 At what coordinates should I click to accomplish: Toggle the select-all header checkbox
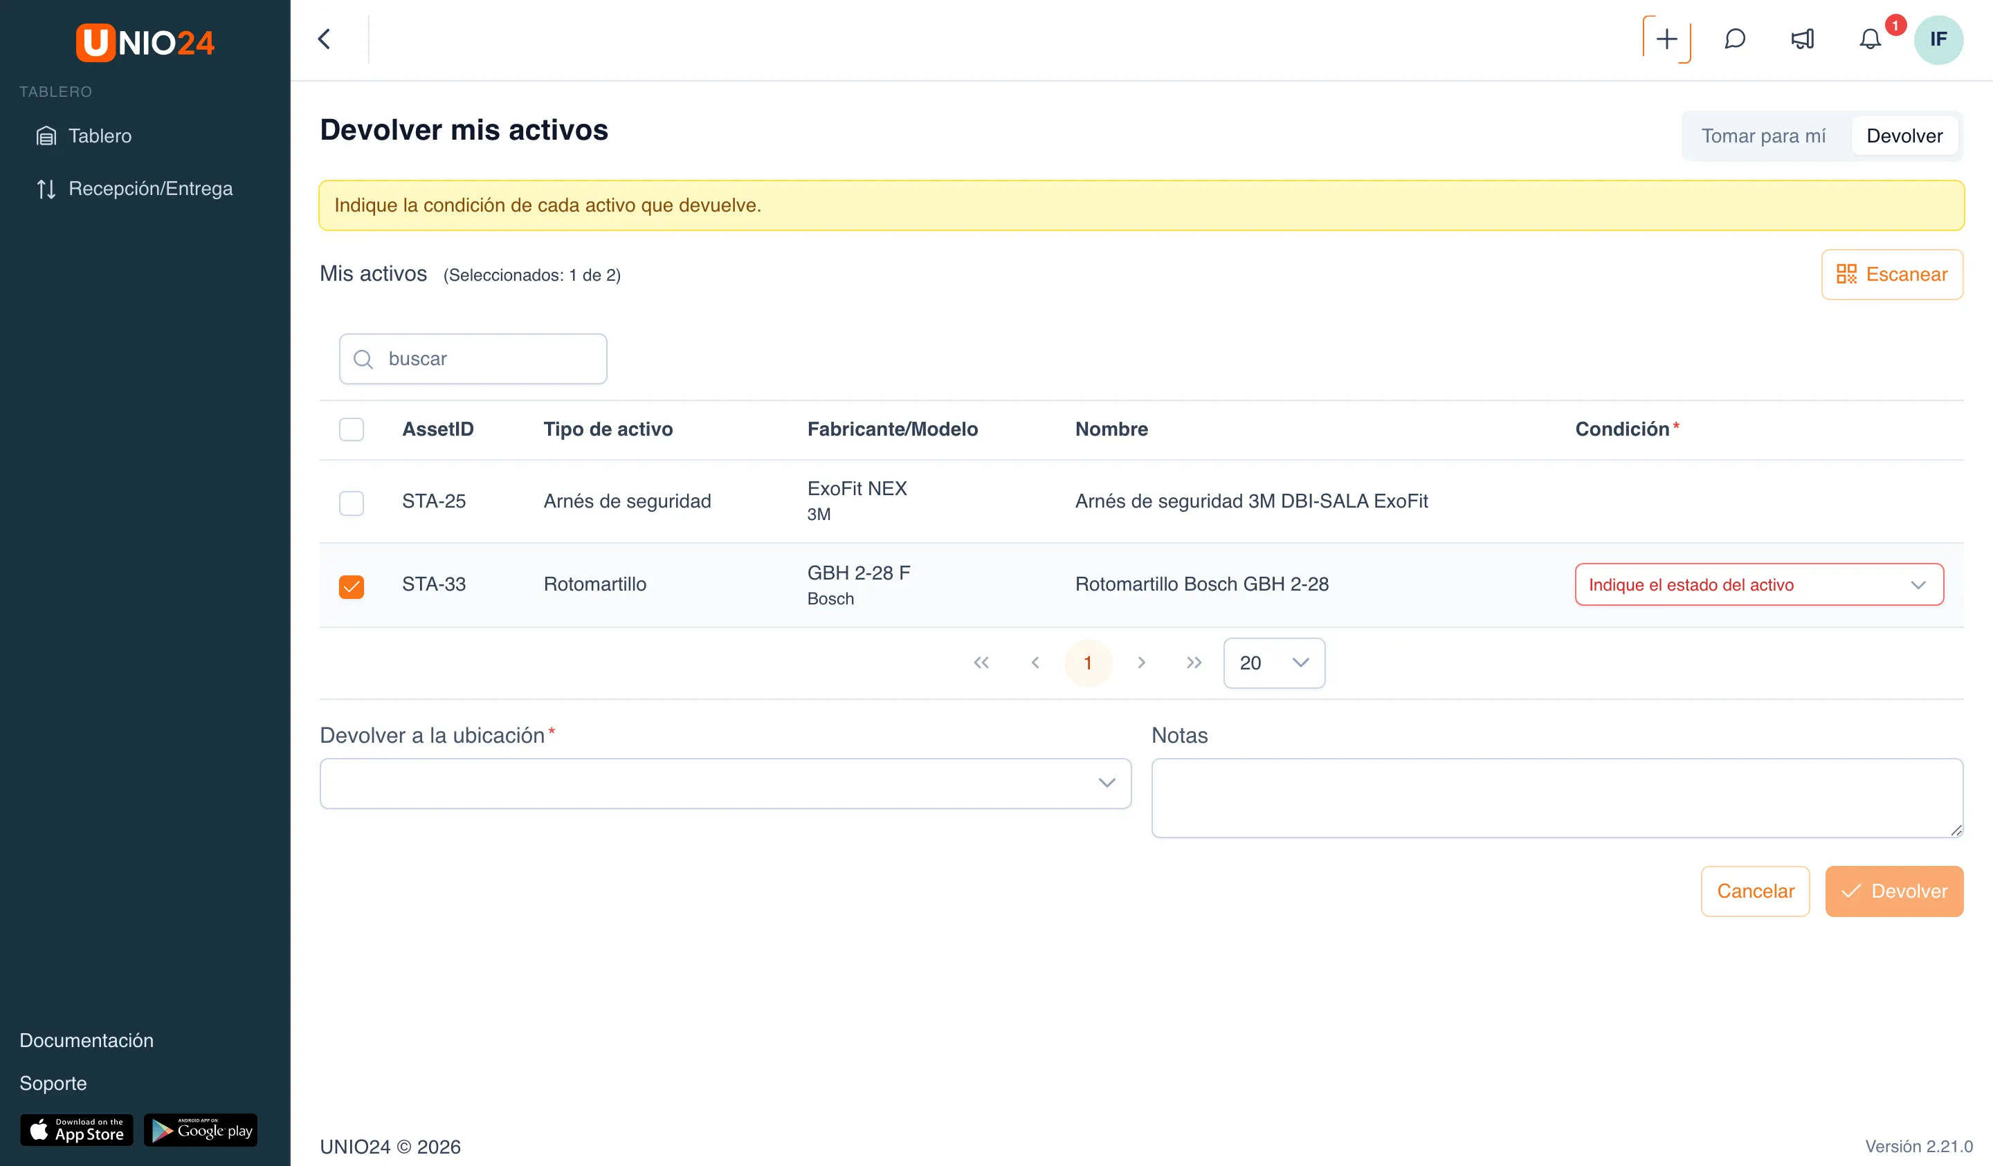point(351,429)
